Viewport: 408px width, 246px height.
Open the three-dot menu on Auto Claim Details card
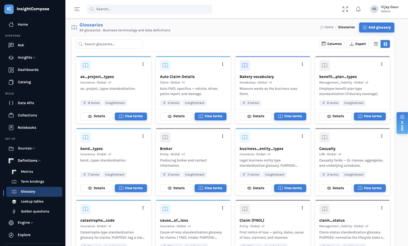(x=223, y=64)
